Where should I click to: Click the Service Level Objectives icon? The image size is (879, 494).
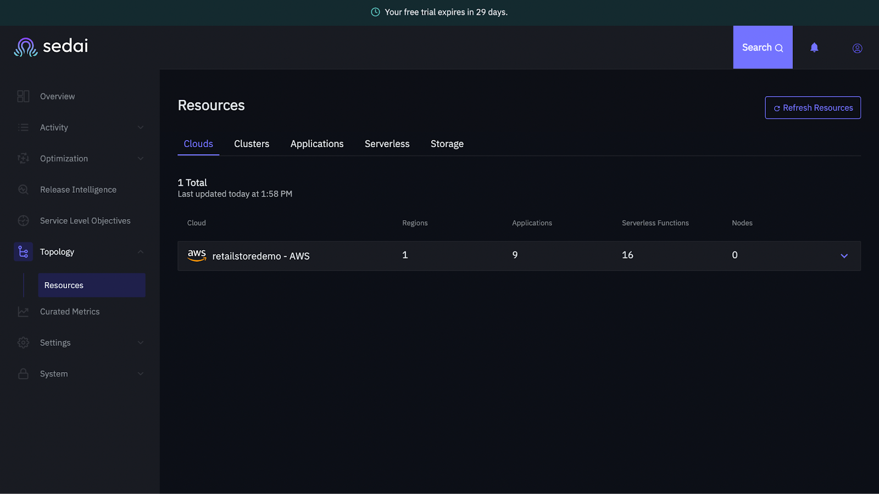[x=23, y=220]
